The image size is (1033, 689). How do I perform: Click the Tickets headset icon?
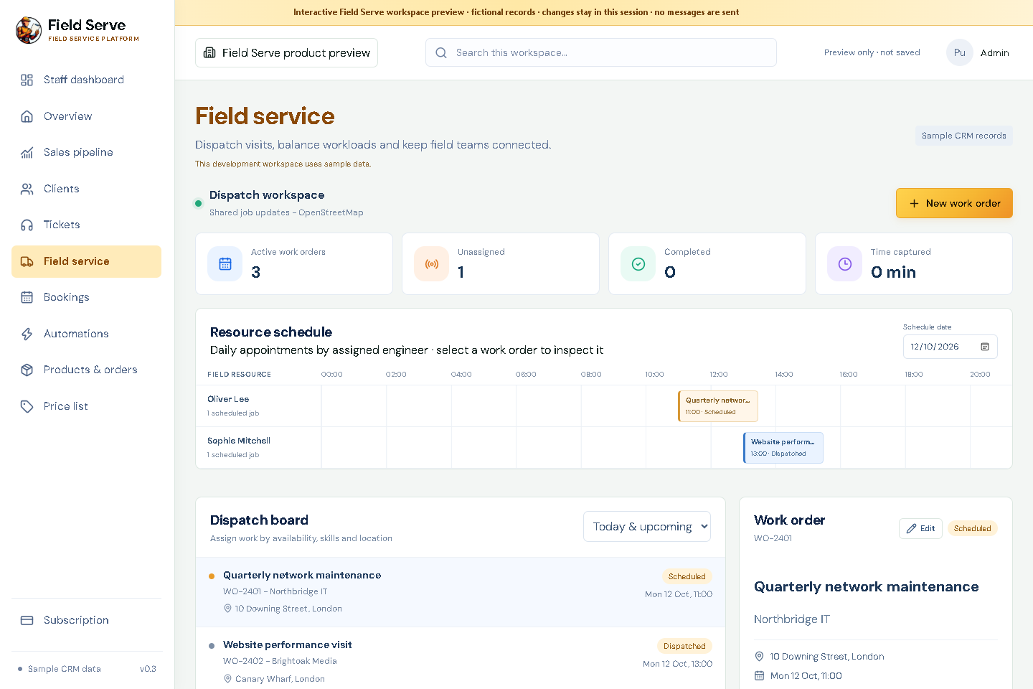tap(27, 225)
